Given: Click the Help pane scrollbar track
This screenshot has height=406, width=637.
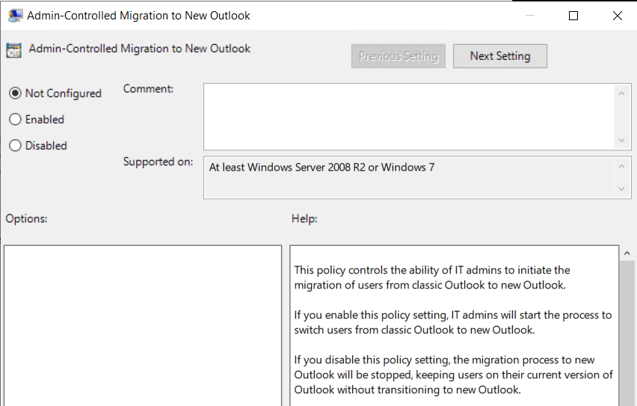Looking at the screenshot, I should tap(627, 333).
